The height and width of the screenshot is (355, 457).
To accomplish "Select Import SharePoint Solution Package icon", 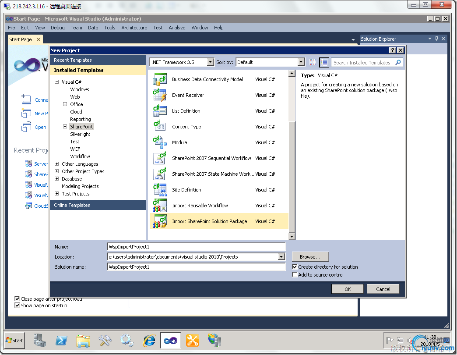I will pos(160,221).
